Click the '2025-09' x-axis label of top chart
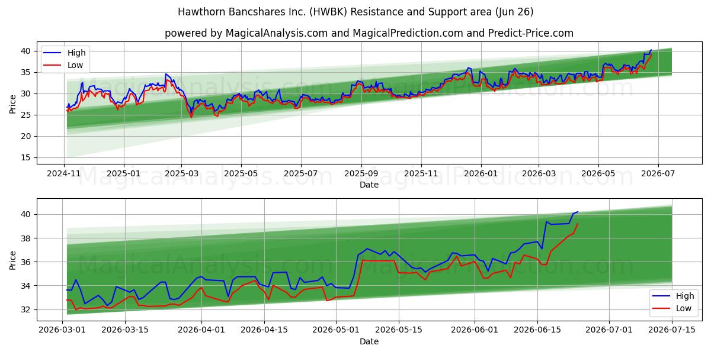This screenshot has width=711, height=355. (x=361, y=175)
